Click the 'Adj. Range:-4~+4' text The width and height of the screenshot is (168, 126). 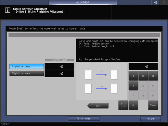click(x=89, y=59)
